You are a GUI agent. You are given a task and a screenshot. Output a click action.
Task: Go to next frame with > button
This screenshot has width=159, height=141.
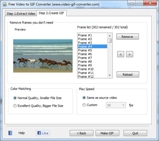point(130,54)
